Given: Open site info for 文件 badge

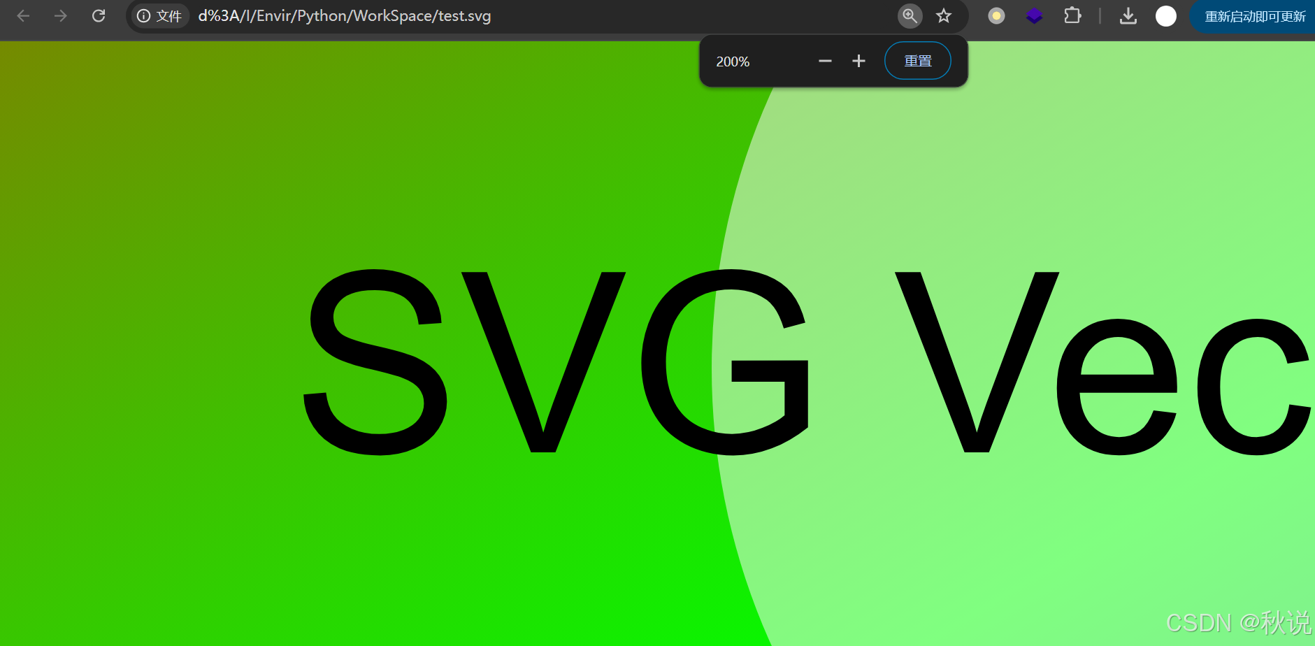Looking at the screenshot, I should [x=159, y=16].
